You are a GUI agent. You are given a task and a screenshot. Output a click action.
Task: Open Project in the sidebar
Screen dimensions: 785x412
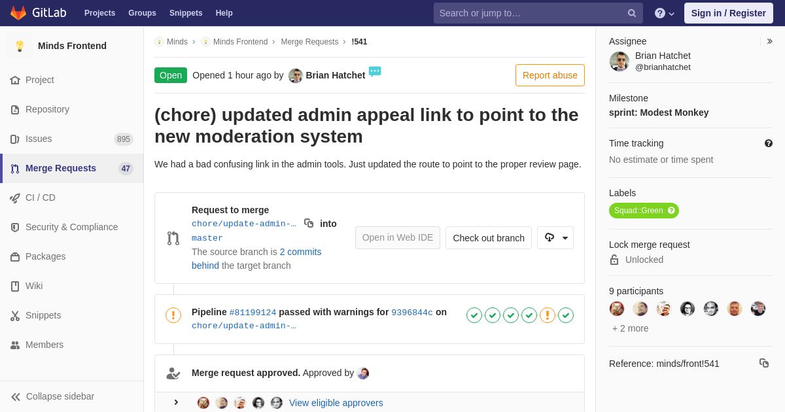point(72,80)
